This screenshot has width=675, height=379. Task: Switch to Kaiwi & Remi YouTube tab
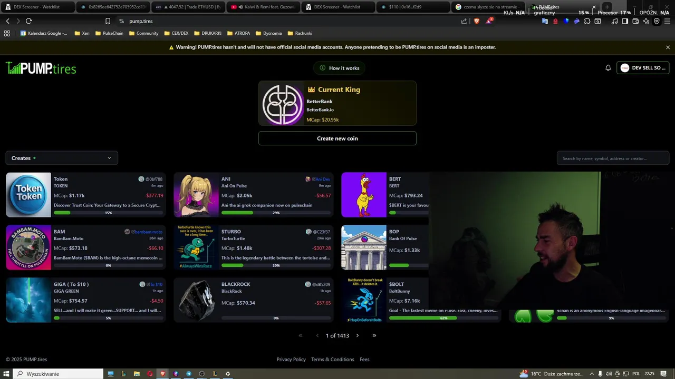click(x=263, y=7)
